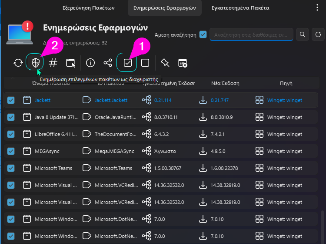Click the share package icon
Viewport: 326px width, 244px height.
pyautogui.click(x=108, y=63)
